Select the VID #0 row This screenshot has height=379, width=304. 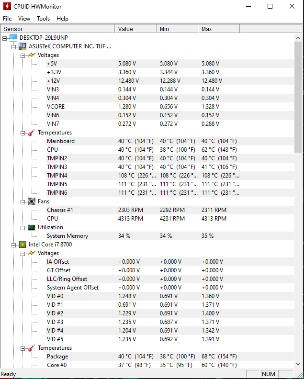(170, 296)
